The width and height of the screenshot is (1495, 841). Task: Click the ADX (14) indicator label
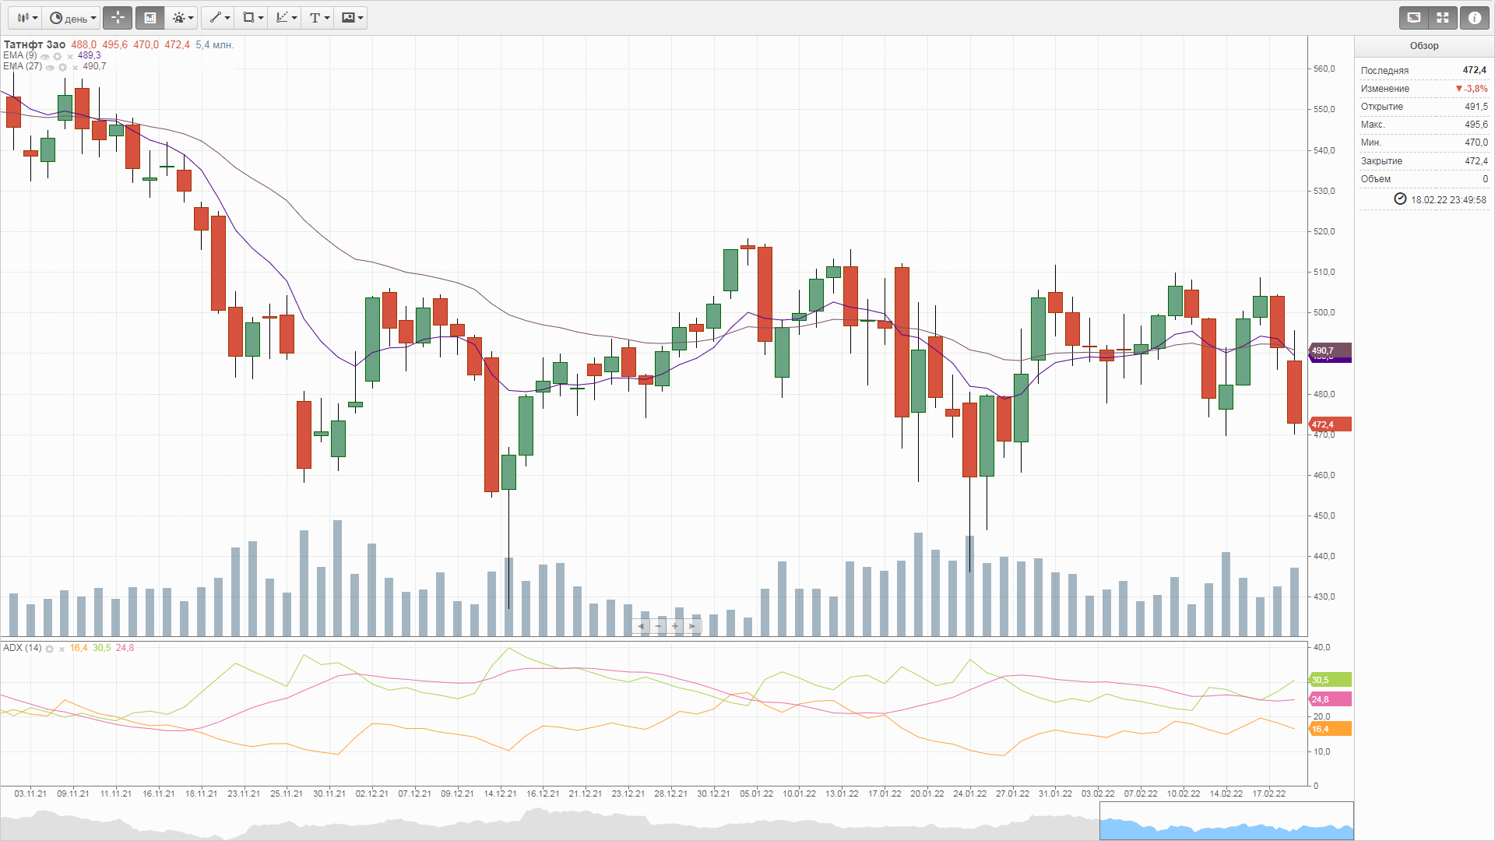coord(23,648)
